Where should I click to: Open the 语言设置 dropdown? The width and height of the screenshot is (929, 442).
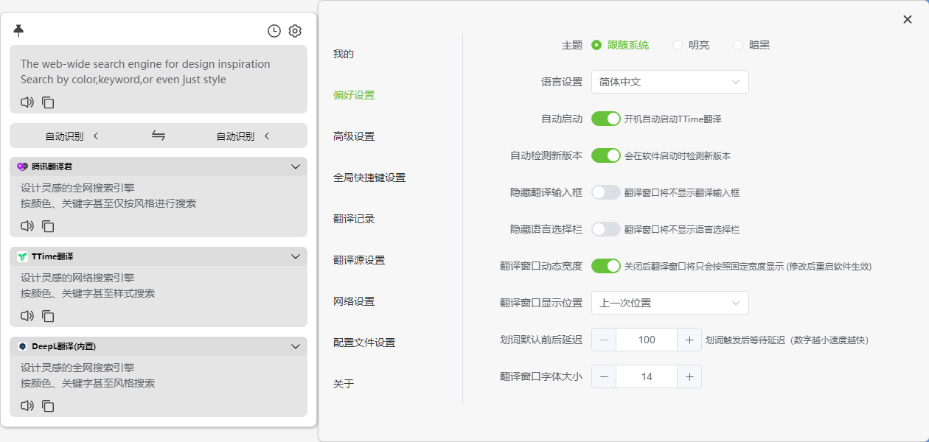click(669, 81)
